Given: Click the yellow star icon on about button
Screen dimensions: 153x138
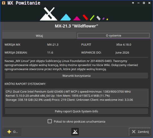Looking at the screenshot, I should pos(9,132).
